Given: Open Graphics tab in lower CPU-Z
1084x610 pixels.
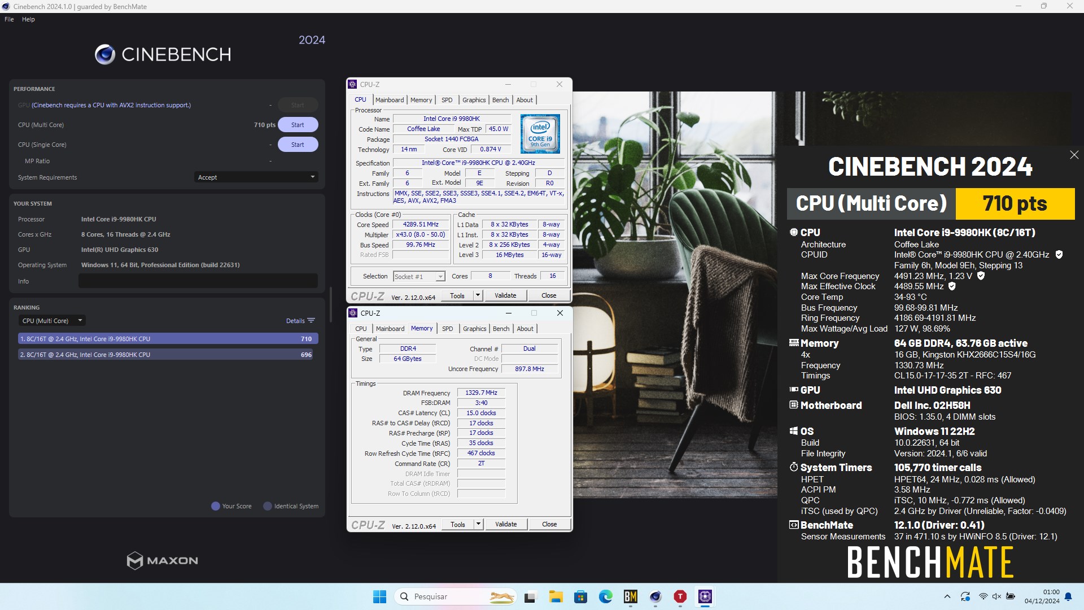Looking at the screenshot, I should pyautogui.click(x=475, y=329).
